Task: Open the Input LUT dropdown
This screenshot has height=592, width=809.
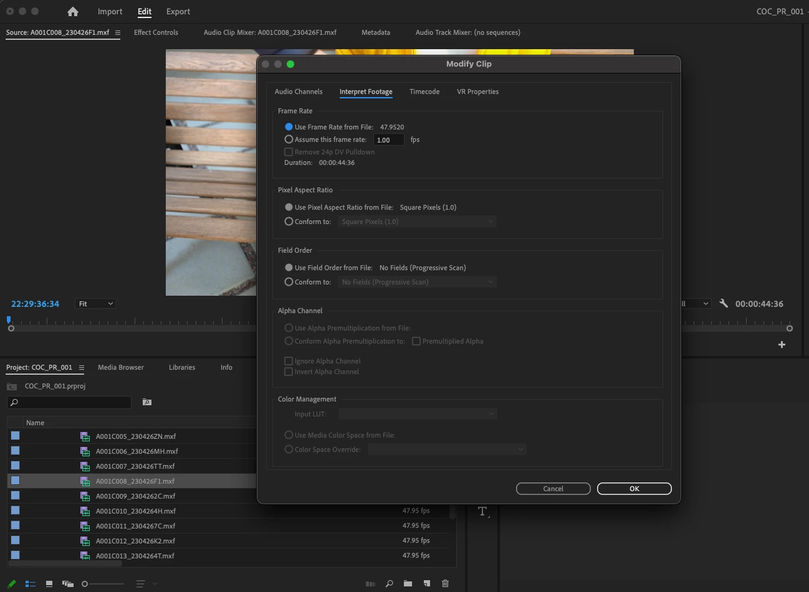Action: pos(417,414)
